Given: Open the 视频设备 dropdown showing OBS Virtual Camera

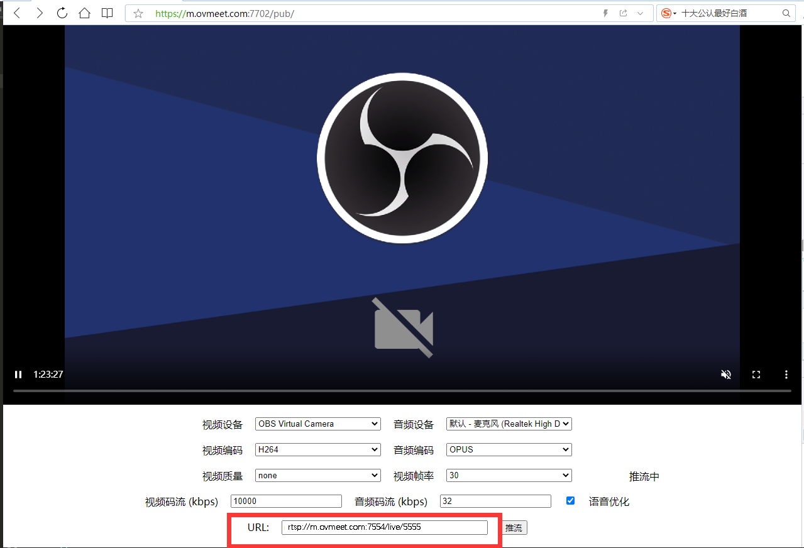Looking at the screenshot, I should [317, 424].
